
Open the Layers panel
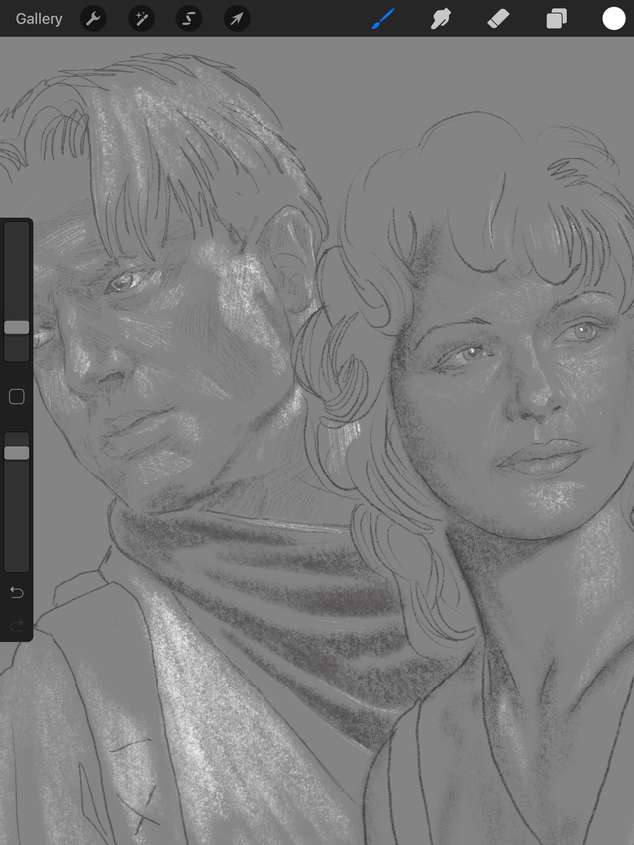click(557, 18)
